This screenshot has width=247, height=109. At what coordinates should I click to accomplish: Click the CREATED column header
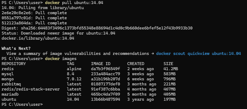click(x=136, y=64)
